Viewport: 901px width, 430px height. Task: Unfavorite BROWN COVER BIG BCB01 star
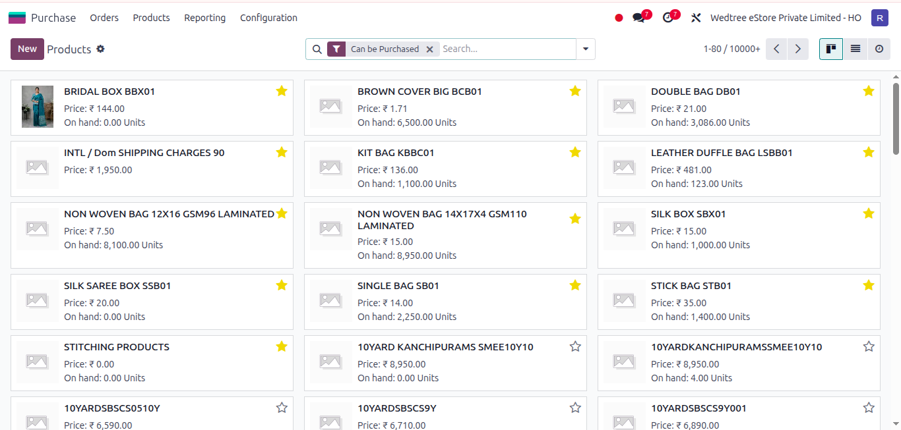tap(575, 91)
